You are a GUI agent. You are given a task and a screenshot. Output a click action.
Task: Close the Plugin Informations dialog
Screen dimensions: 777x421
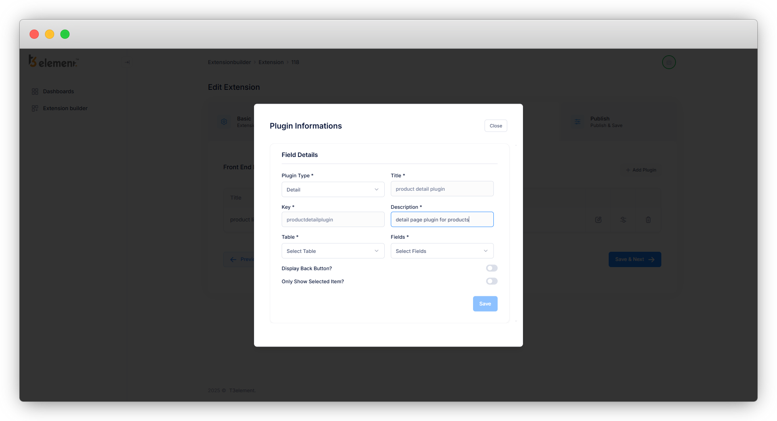coord(496,126)
